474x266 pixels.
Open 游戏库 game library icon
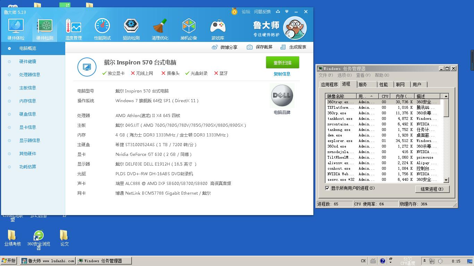(x=218, y=29)
